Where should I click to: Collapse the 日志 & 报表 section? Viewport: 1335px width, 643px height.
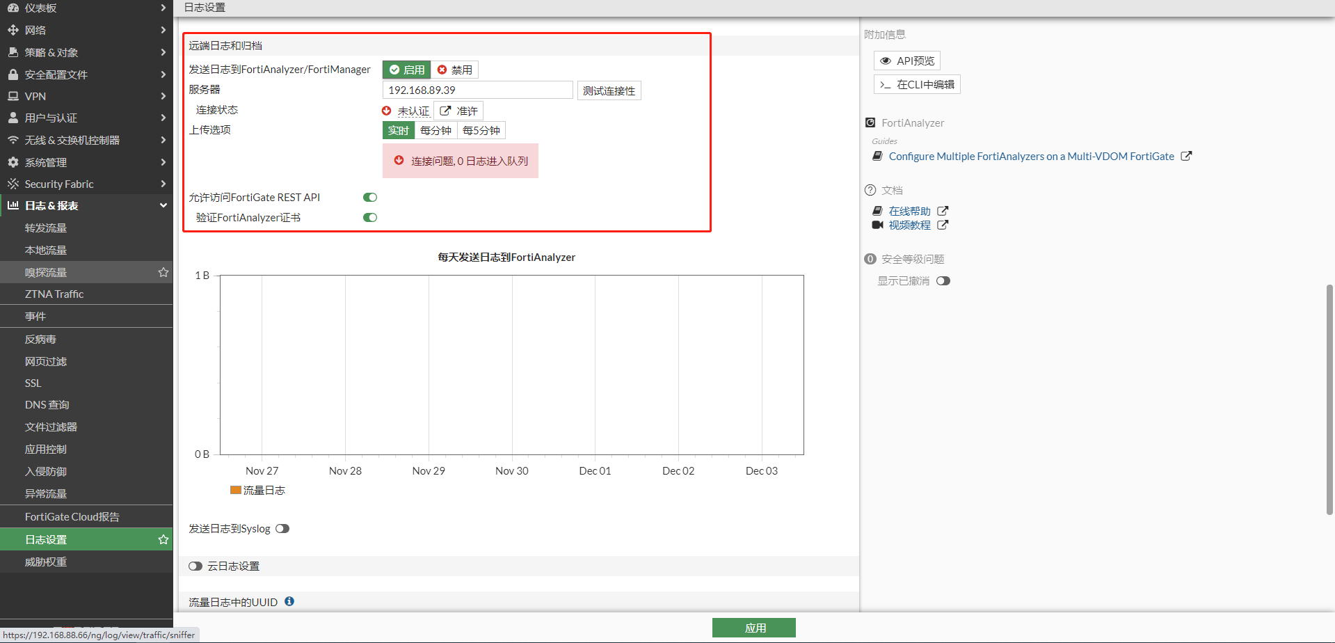click(86, 205)
